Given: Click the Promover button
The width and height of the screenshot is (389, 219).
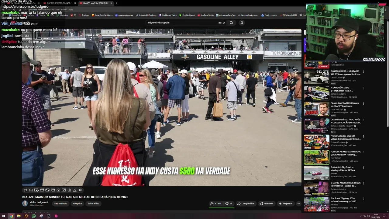Looking at the screenshot, I should [x=266, y=203].
